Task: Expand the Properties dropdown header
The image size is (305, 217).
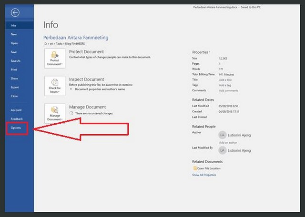Action: [x=201, y=51]
